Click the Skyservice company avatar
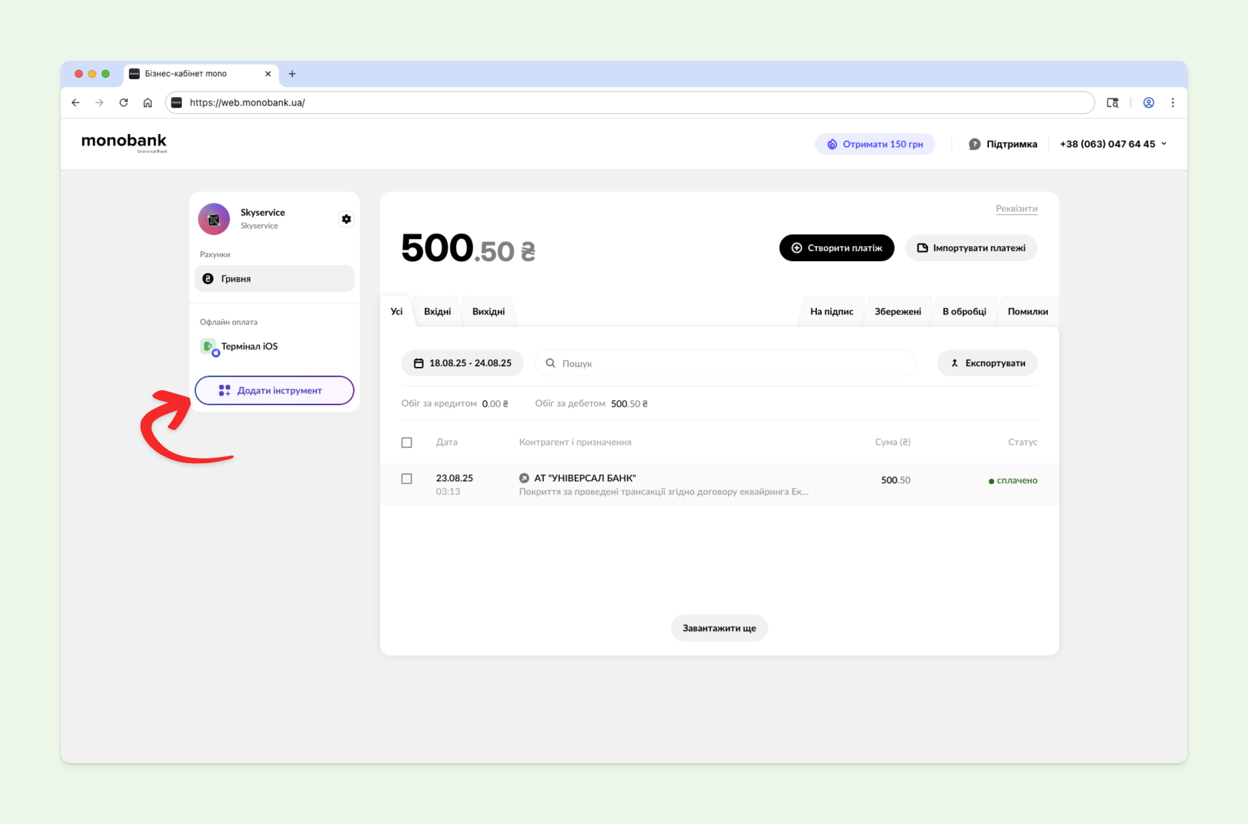Image resolution: width=1248 pixels, height=824 pixels. [214, 219]
